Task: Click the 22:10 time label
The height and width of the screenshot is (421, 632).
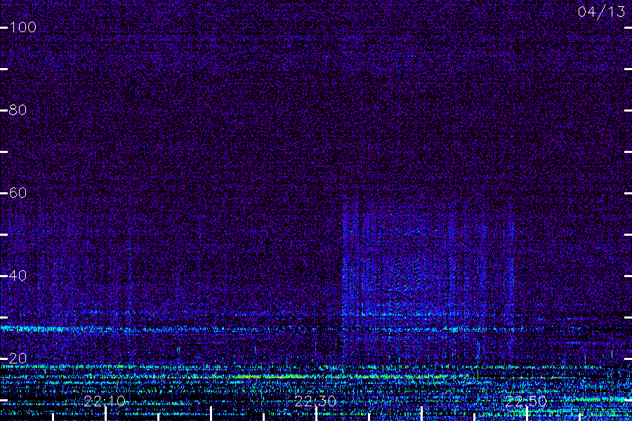Action: pos(105,401)
